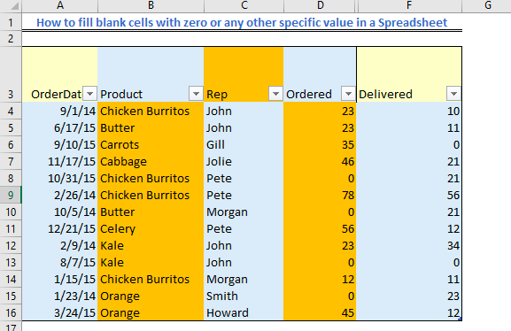Open the Ordered column filter dropdown
511x331 pixels.
[348, 94]
